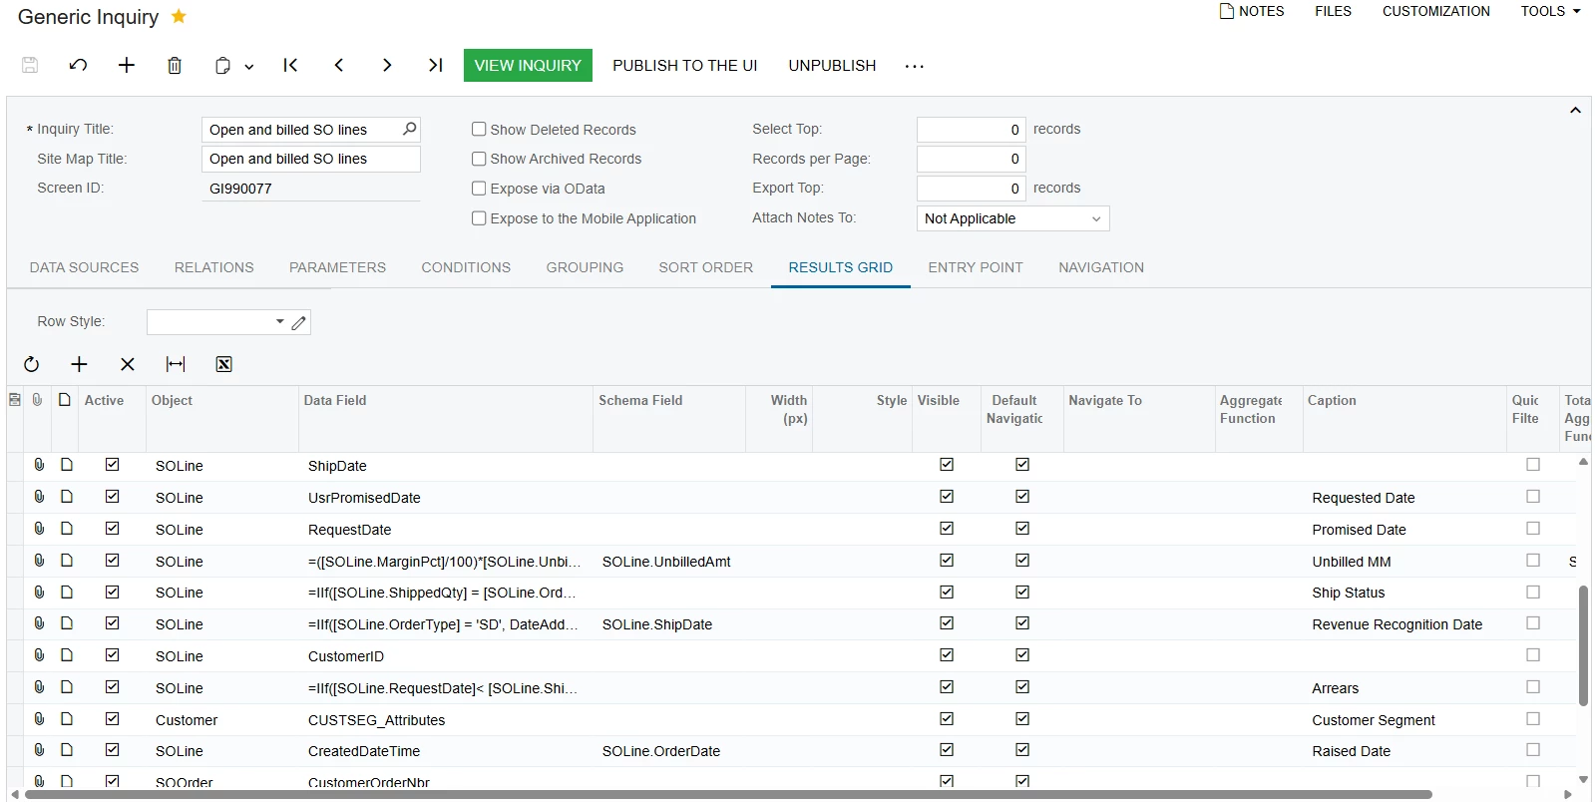Check Quick Filter for Requested Date row

[1533, 497]
